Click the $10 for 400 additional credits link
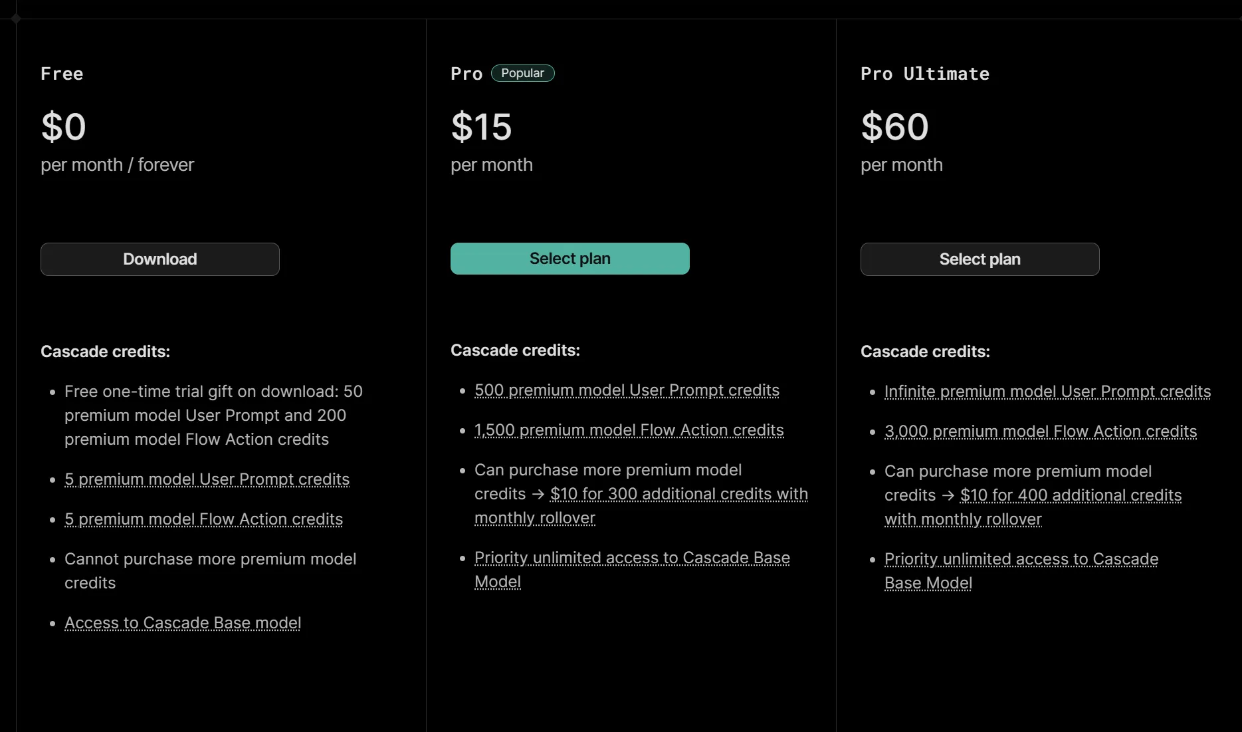This screenshot has width=1242, height=732. 1071,495
